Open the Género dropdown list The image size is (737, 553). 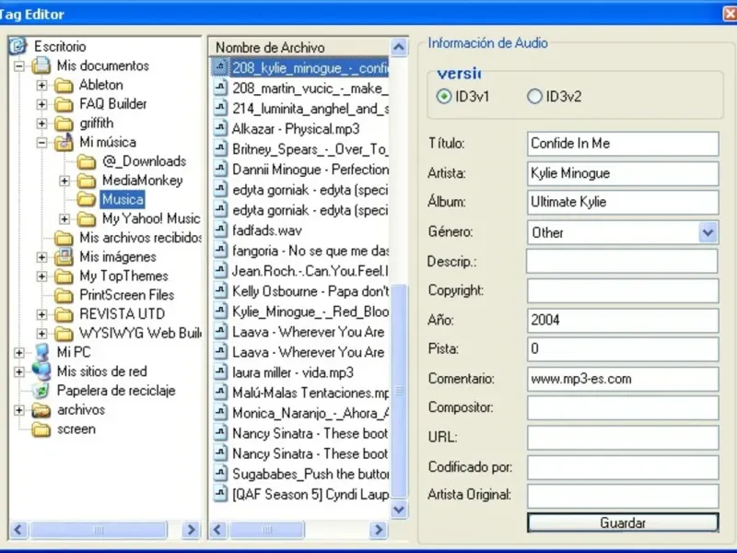[x=708, y=232]
